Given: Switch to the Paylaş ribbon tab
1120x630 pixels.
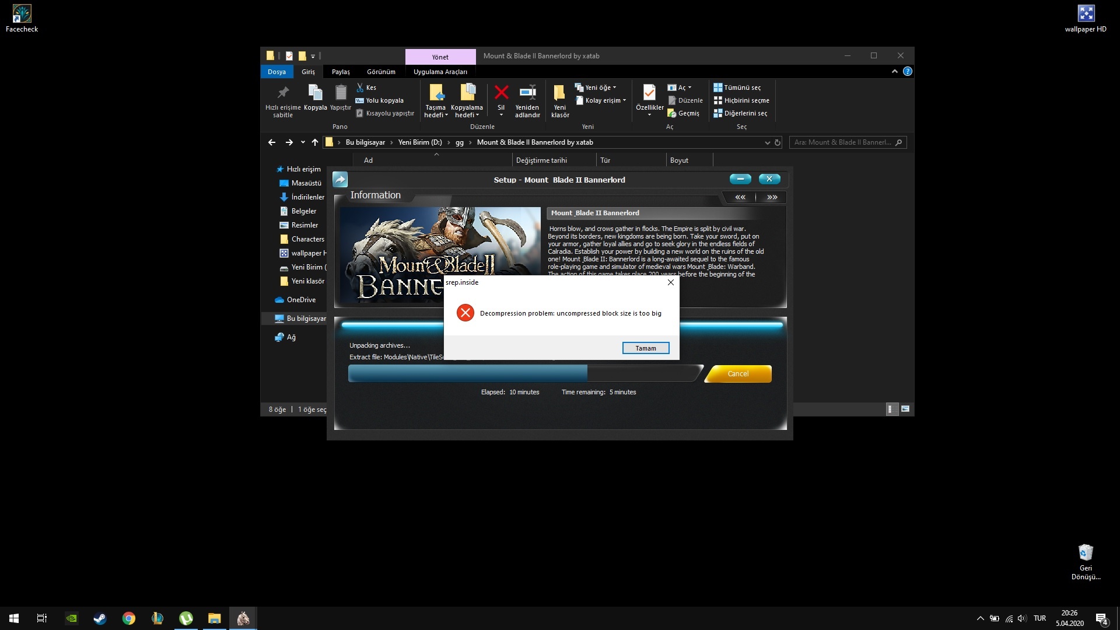Looking at the screenshot, I should coord(341,72).
